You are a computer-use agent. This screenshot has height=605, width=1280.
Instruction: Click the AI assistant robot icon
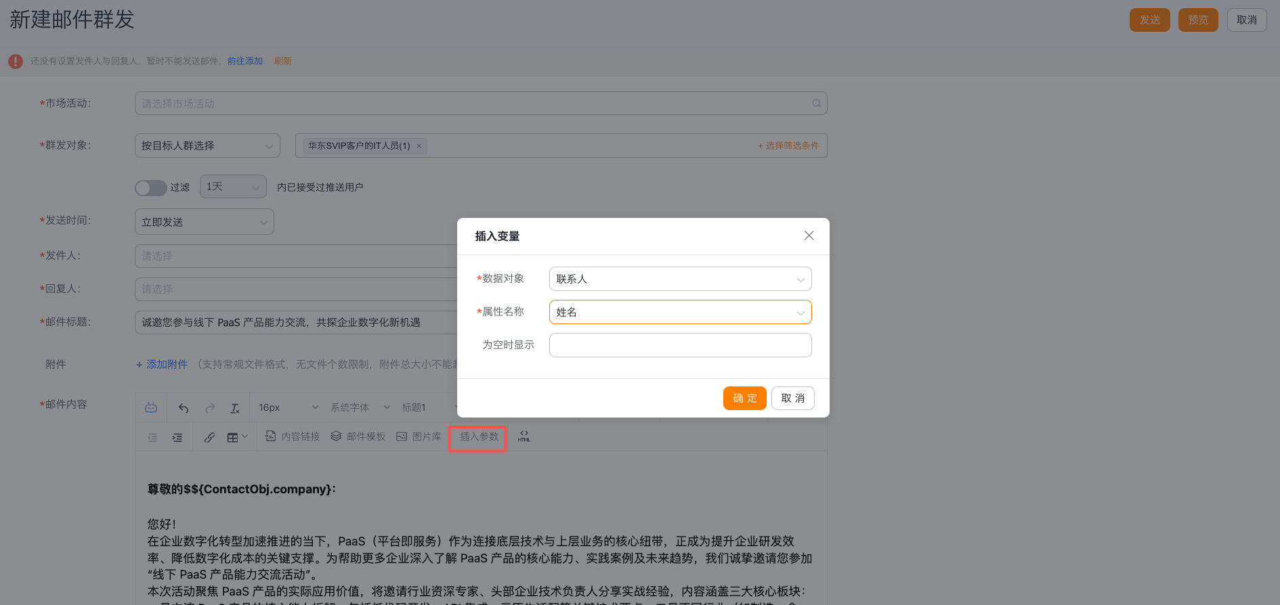[151, 407]
